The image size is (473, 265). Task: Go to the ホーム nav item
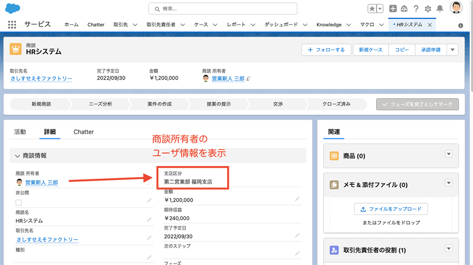coord(71,25)
